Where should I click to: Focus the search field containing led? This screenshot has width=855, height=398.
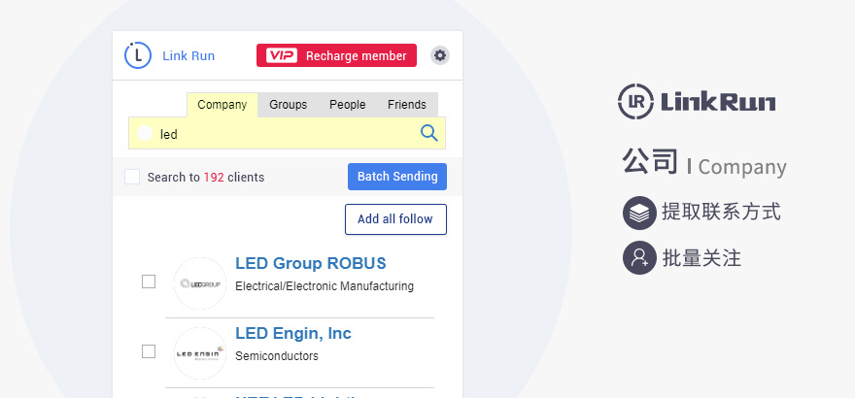point(287,133)
